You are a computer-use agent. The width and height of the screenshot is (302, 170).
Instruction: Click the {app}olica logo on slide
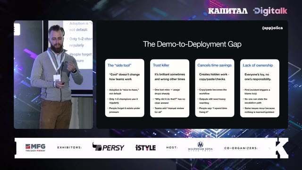coord(272,28)
